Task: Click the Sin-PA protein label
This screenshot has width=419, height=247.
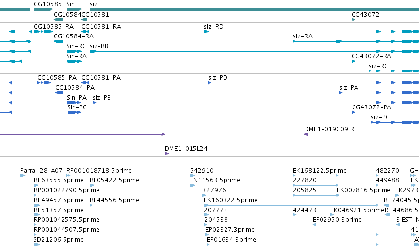Action: 77,98
